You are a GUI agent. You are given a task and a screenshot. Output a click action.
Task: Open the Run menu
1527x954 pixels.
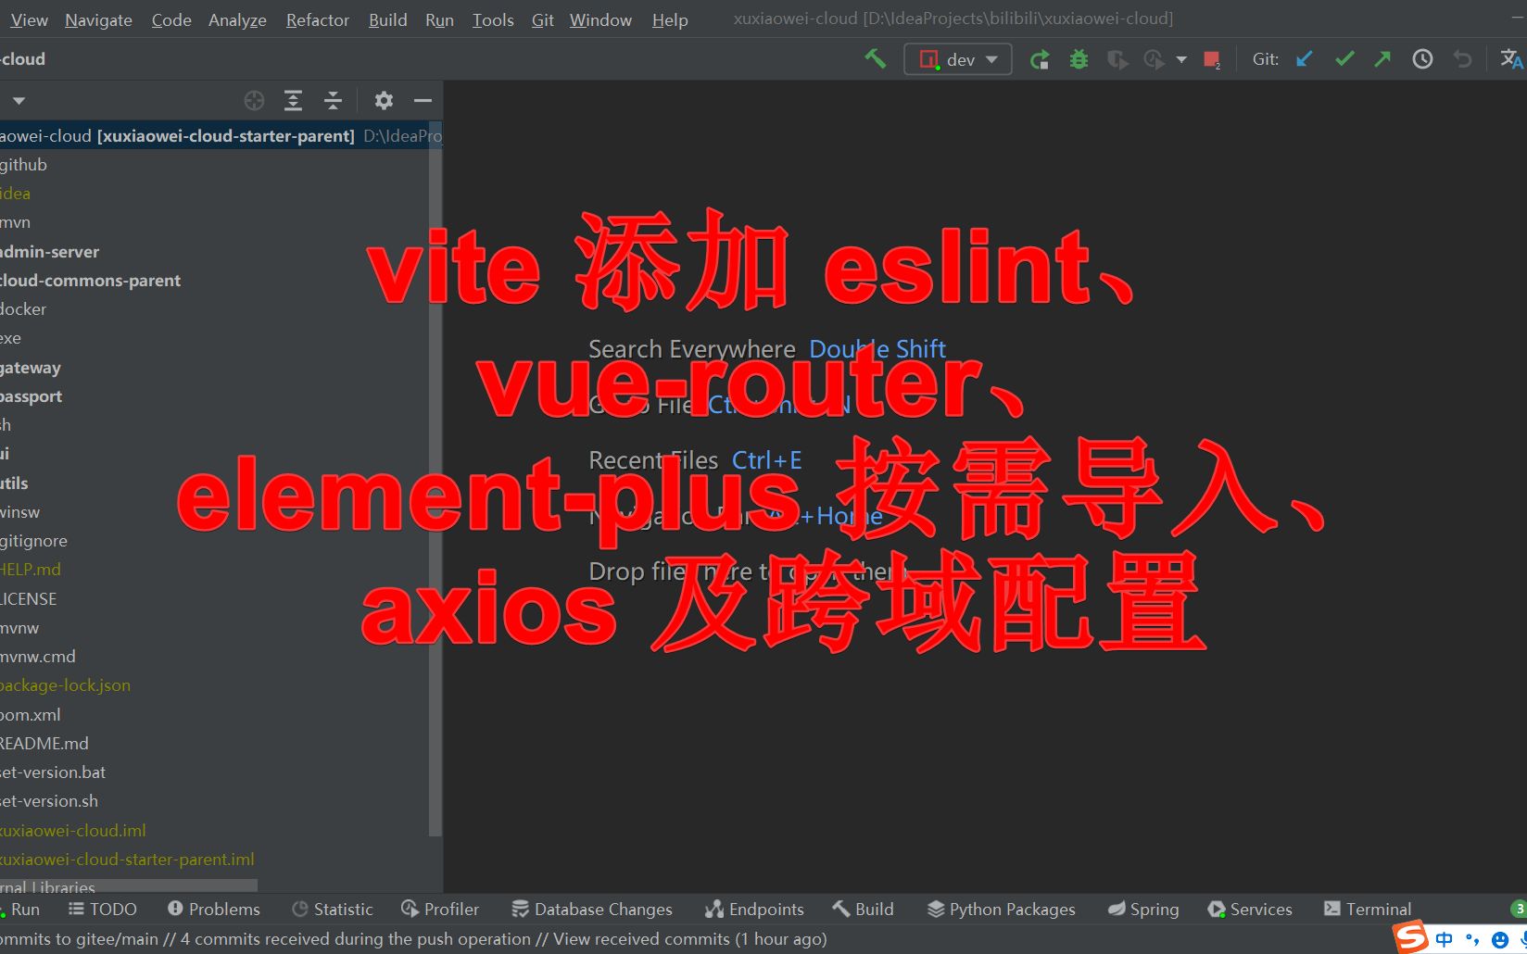(439, 19)
